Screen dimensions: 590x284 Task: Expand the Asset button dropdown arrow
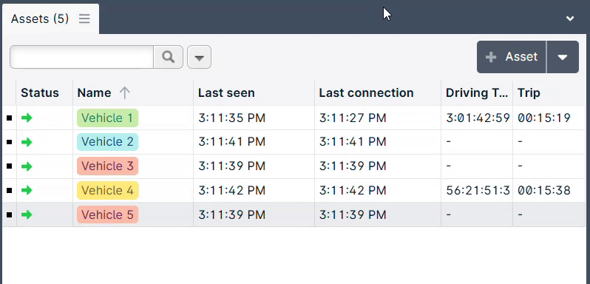click(563, 57)
